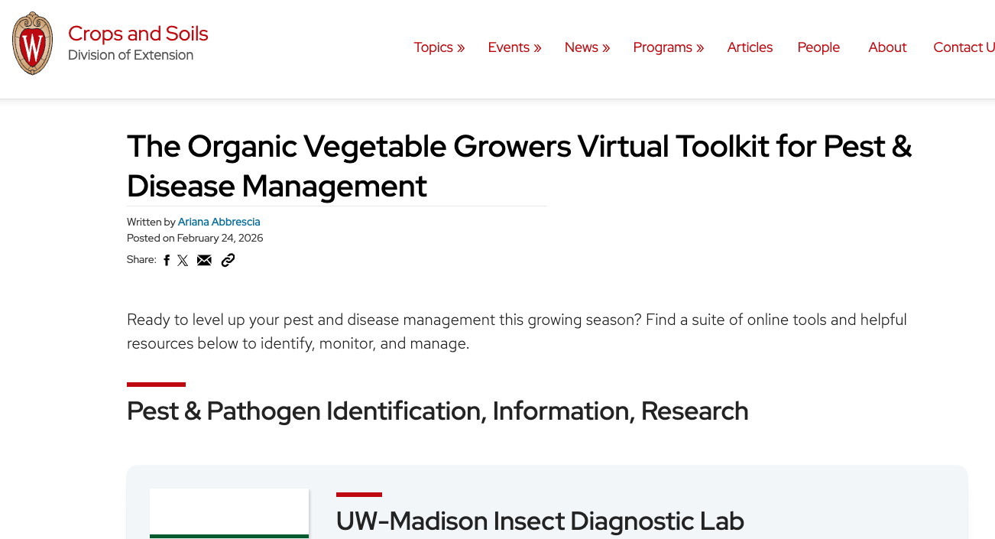Copy article link icon
Viewport: 995px width, 539px height.
tap(228, 261)
